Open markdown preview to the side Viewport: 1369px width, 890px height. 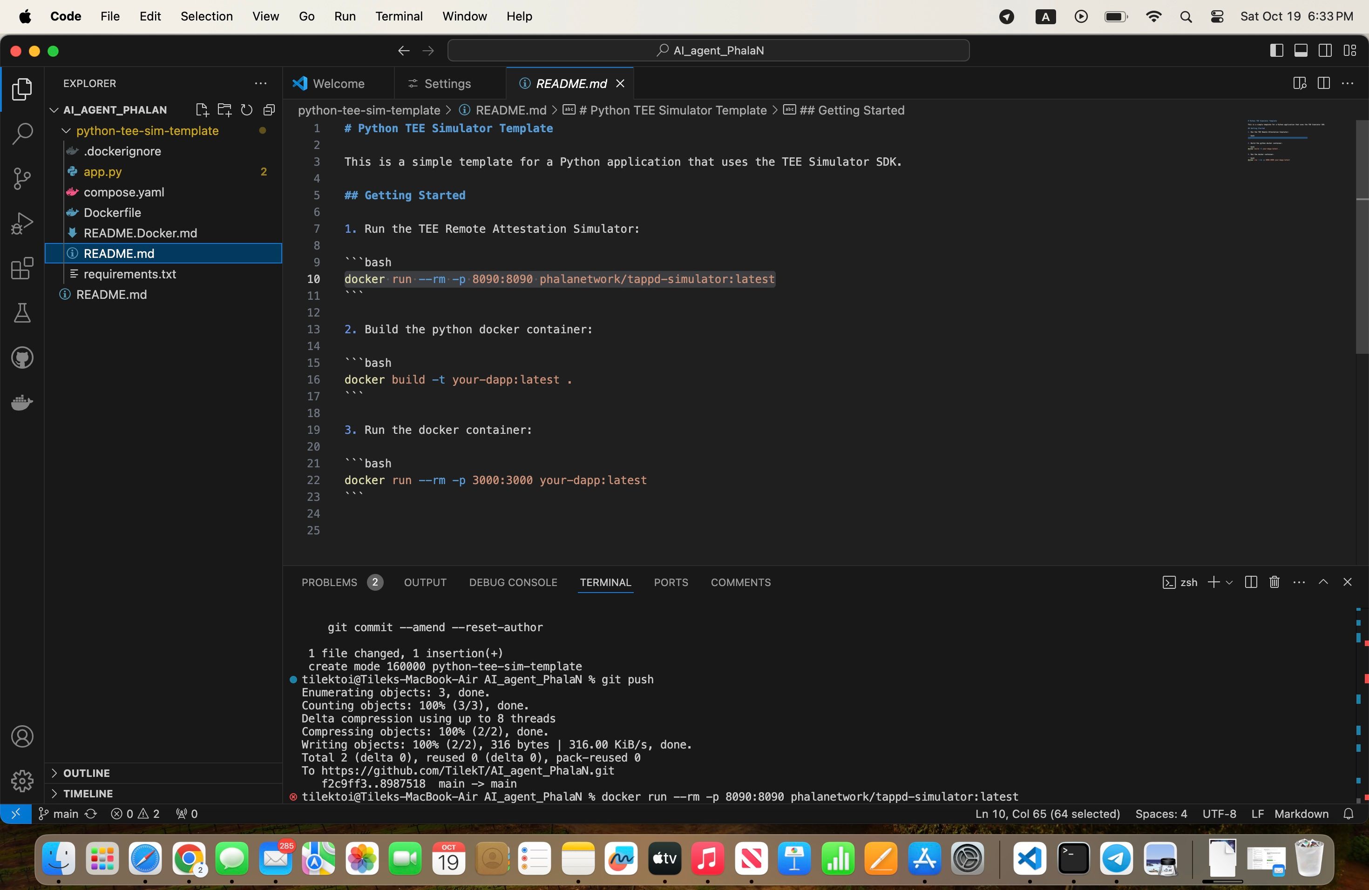[1300, 83]
